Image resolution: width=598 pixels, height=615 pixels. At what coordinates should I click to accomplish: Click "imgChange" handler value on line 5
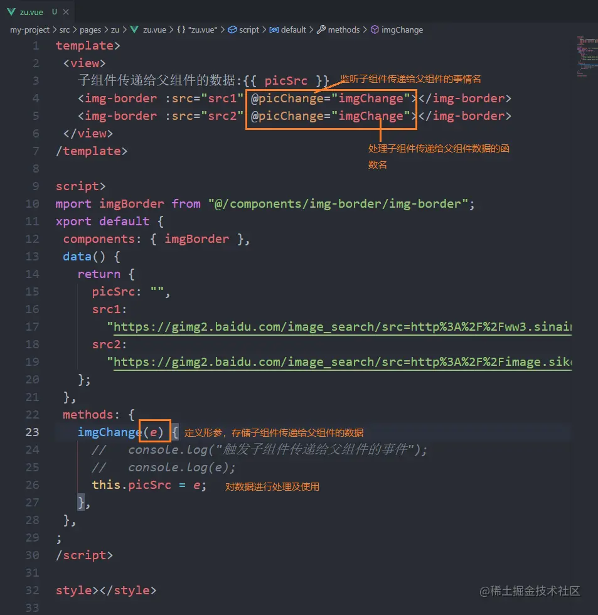371,116
